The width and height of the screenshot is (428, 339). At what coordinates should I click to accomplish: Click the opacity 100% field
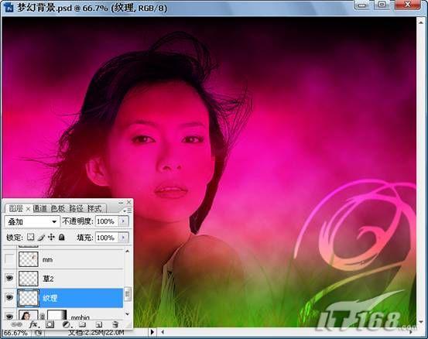107,221
